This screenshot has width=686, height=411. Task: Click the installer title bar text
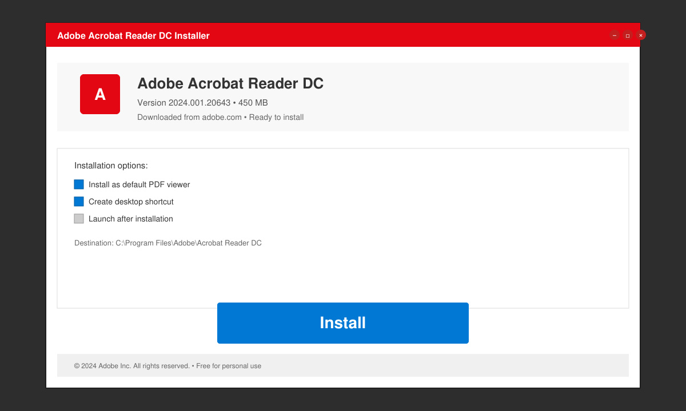coord(133,36)
